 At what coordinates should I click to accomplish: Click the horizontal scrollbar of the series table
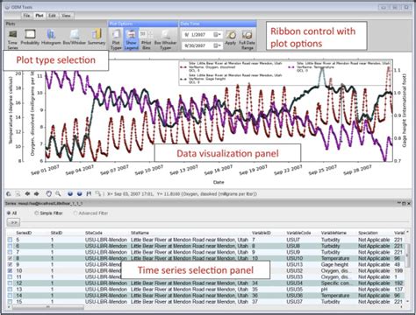(x=47, y=307)
